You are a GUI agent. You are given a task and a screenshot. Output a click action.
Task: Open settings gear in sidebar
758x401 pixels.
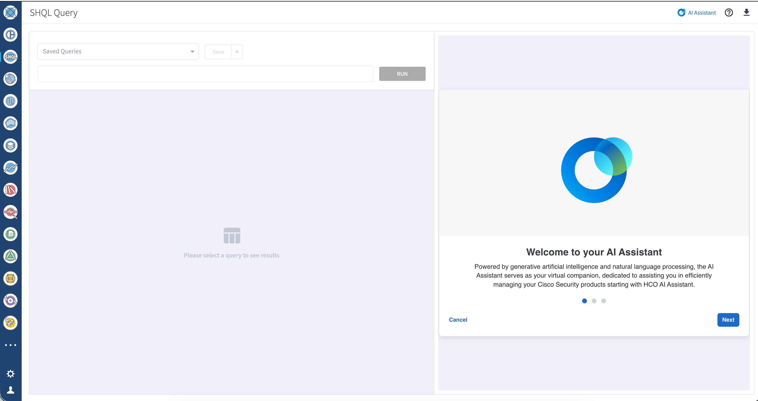coord(11,374)
